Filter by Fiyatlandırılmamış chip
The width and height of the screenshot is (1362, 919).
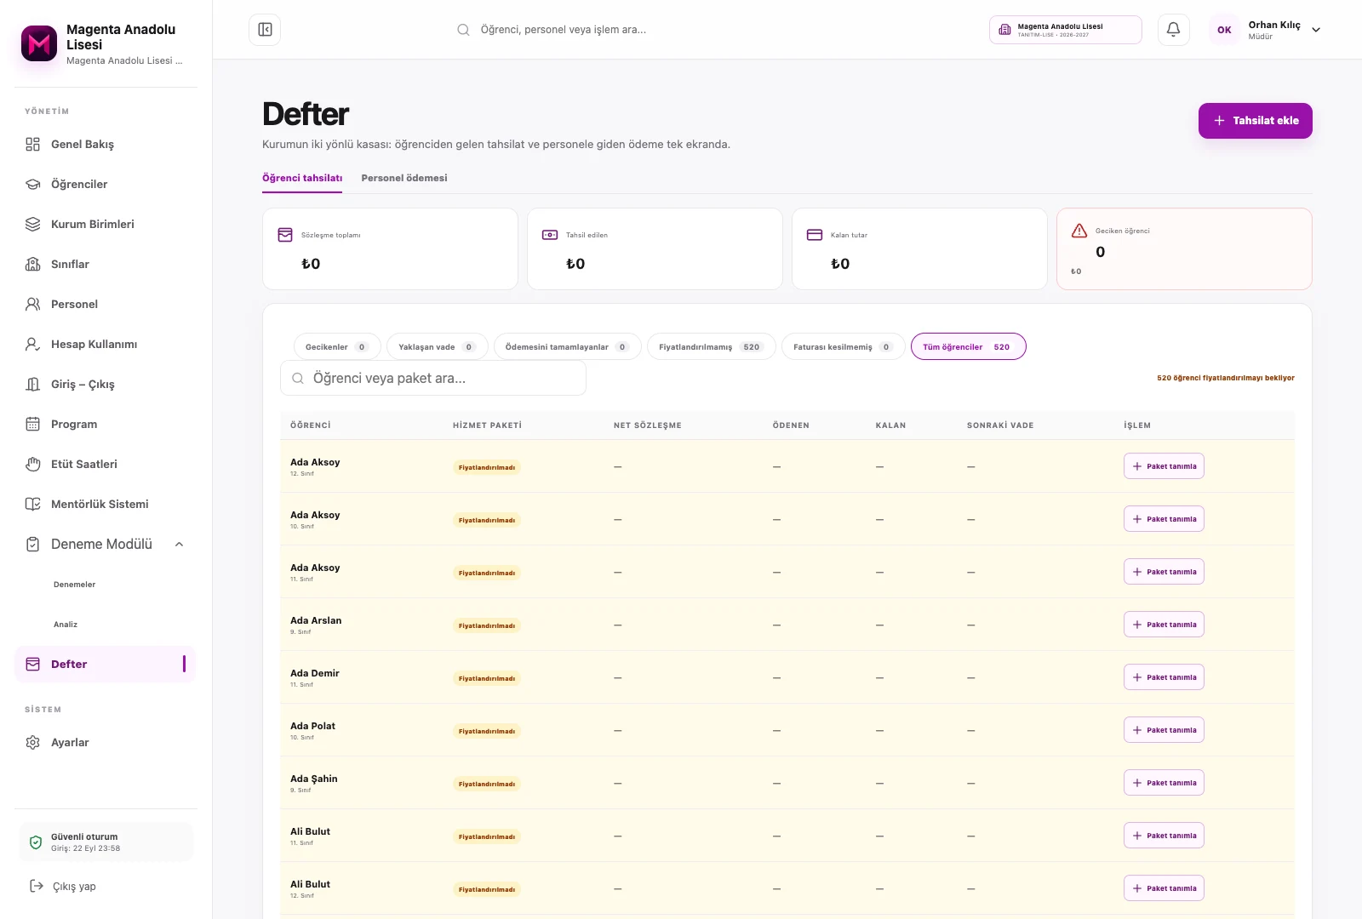pyautogui.click(x=711, y=347)
